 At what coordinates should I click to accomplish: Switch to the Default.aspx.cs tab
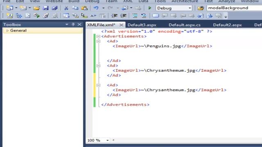(185, 25)
